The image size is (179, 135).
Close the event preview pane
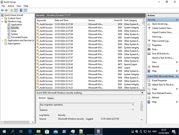click(142, 93)
